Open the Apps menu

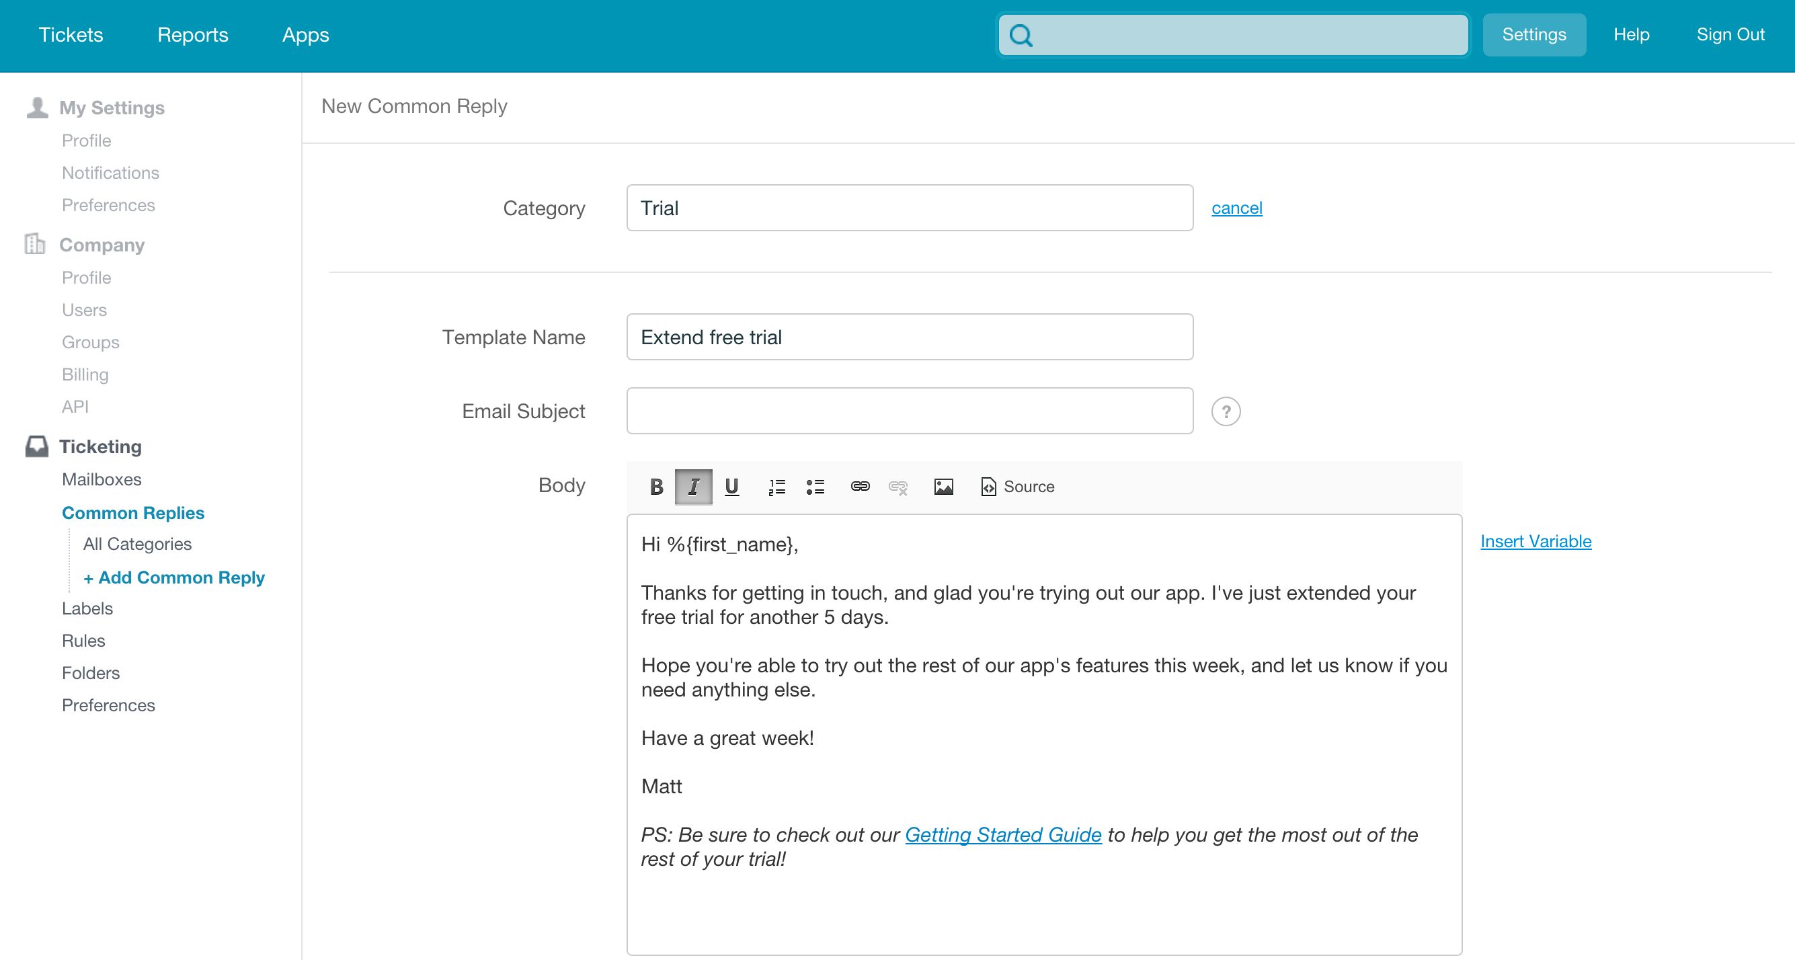305,35
